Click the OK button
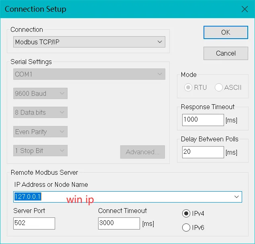 pos(226,32)
